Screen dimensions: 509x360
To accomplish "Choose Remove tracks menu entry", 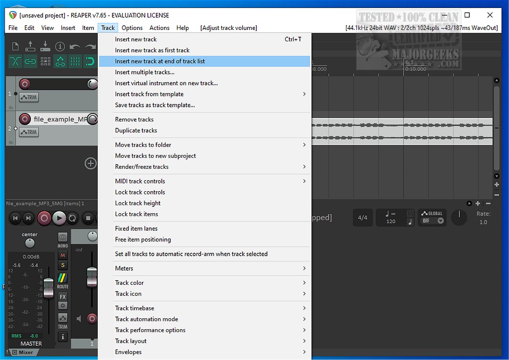I will point(204,119).
